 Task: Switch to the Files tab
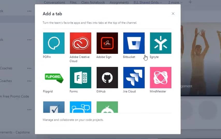(x=73, y=2)
